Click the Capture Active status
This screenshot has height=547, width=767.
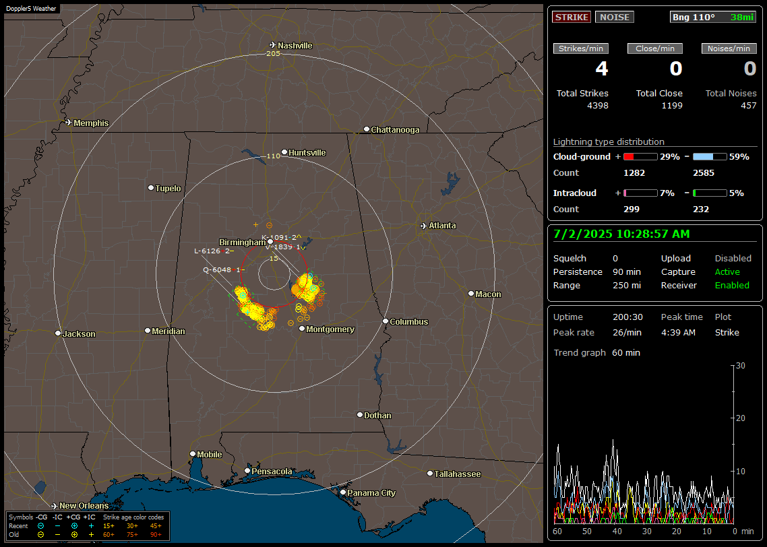pos(727,271)
